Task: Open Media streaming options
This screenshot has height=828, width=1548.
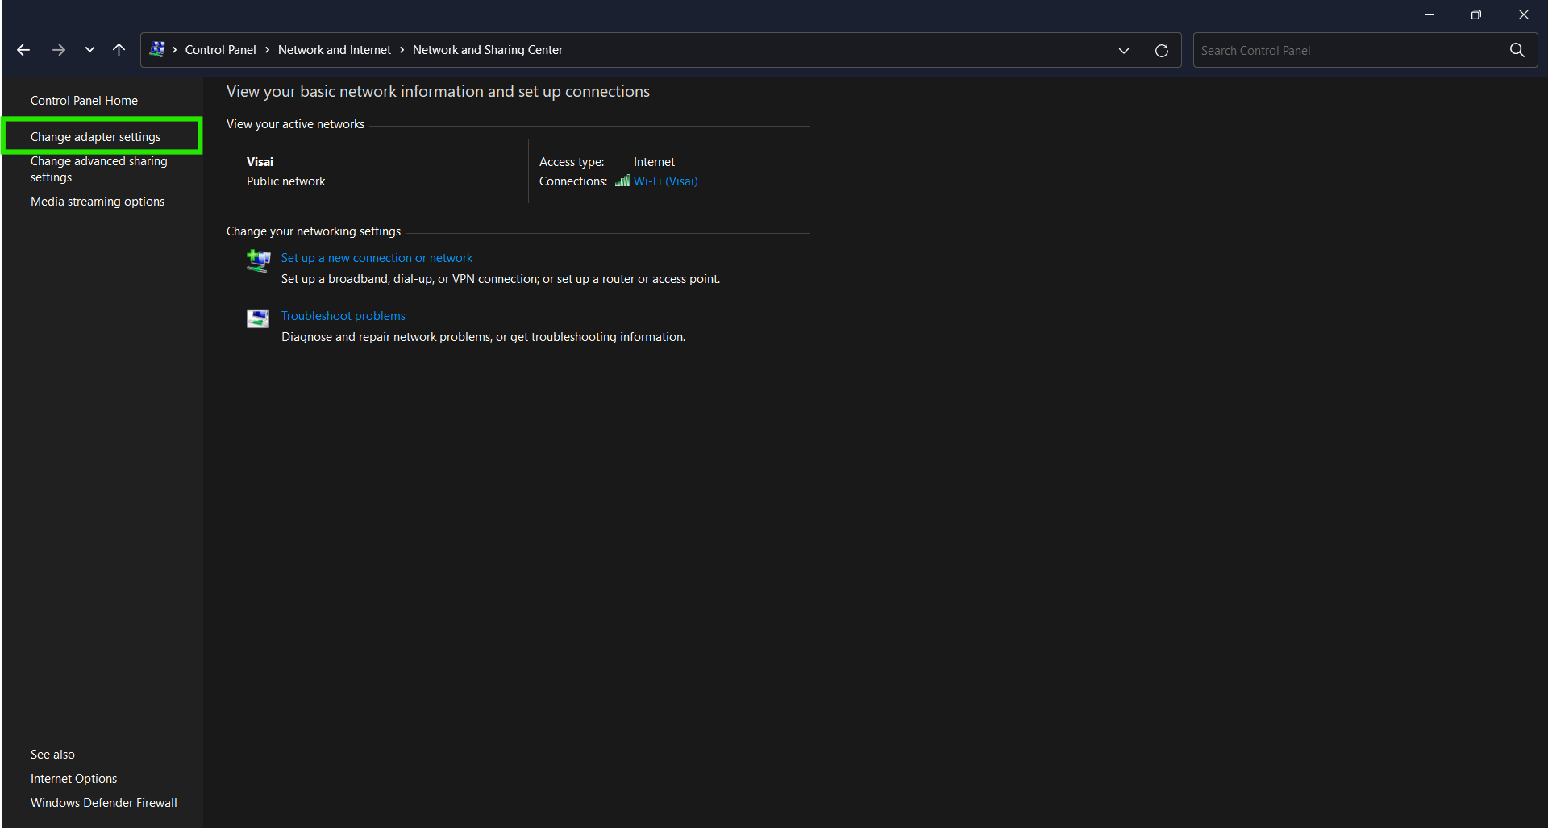Action: pyautogui.click(x=98, y=202)
